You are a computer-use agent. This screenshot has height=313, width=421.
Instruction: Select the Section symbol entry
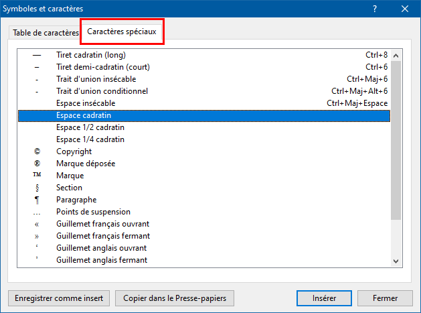(x=69, y=188)
